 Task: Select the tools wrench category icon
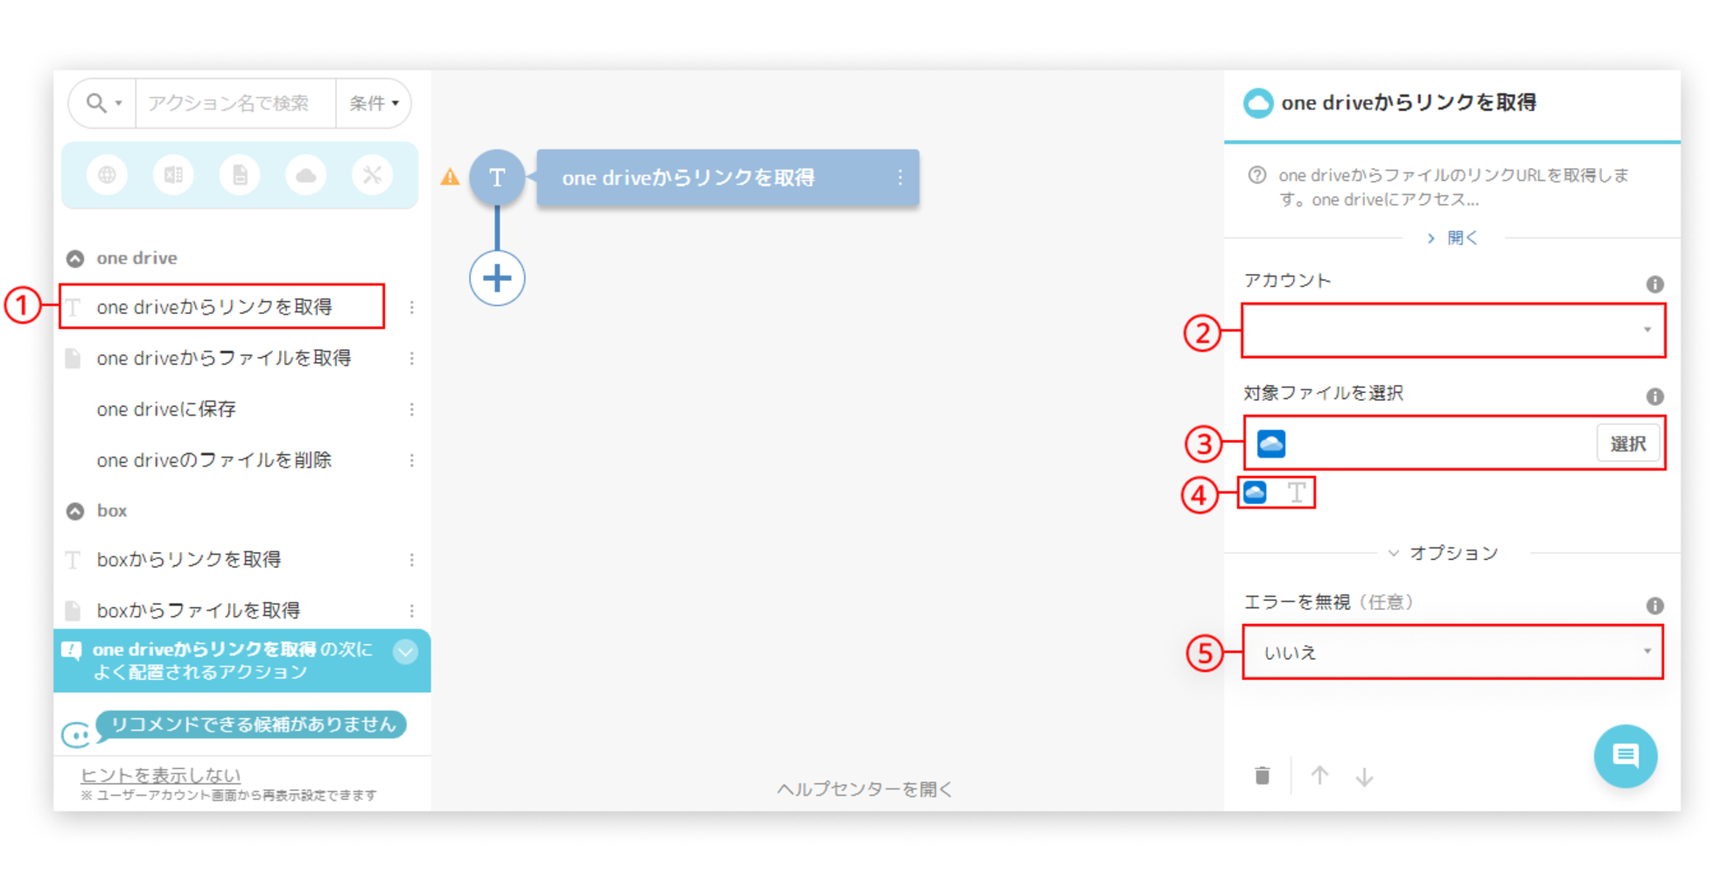click(373, 175)
